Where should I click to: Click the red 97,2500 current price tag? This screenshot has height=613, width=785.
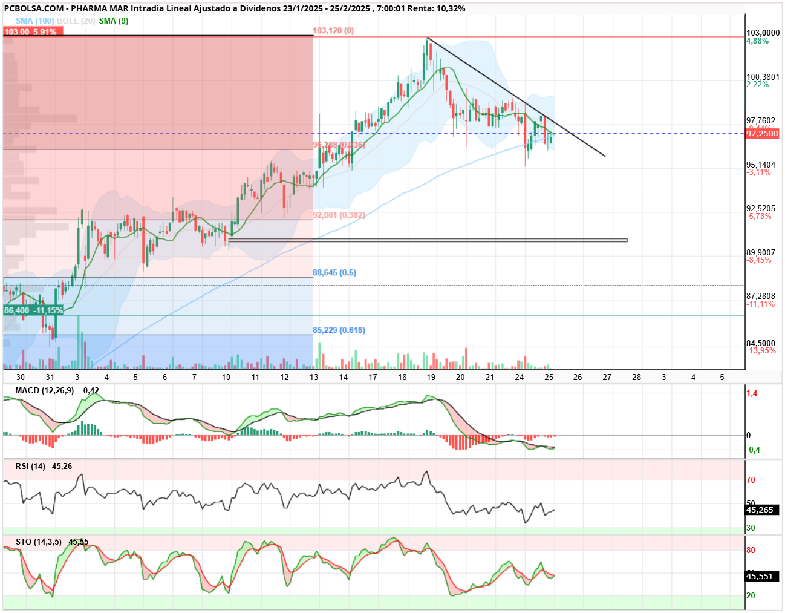[x=762, y=134]
